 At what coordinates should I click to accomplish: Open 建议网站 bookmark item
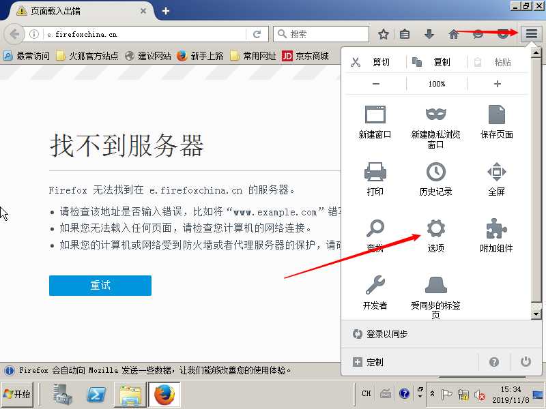click(x=148, y=56)
